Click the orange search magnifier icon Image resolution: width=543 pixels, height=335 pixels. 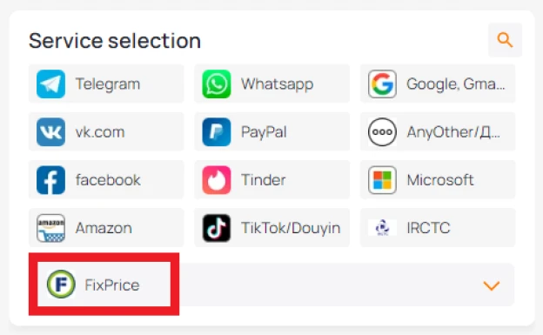tap(505, 40)
